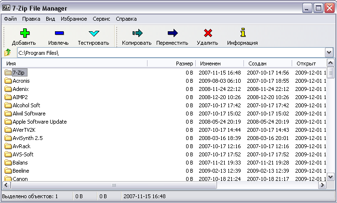337x203 pixels.
Task: Minimize the 7-Zip File Manager window
Action: (307, 8)
